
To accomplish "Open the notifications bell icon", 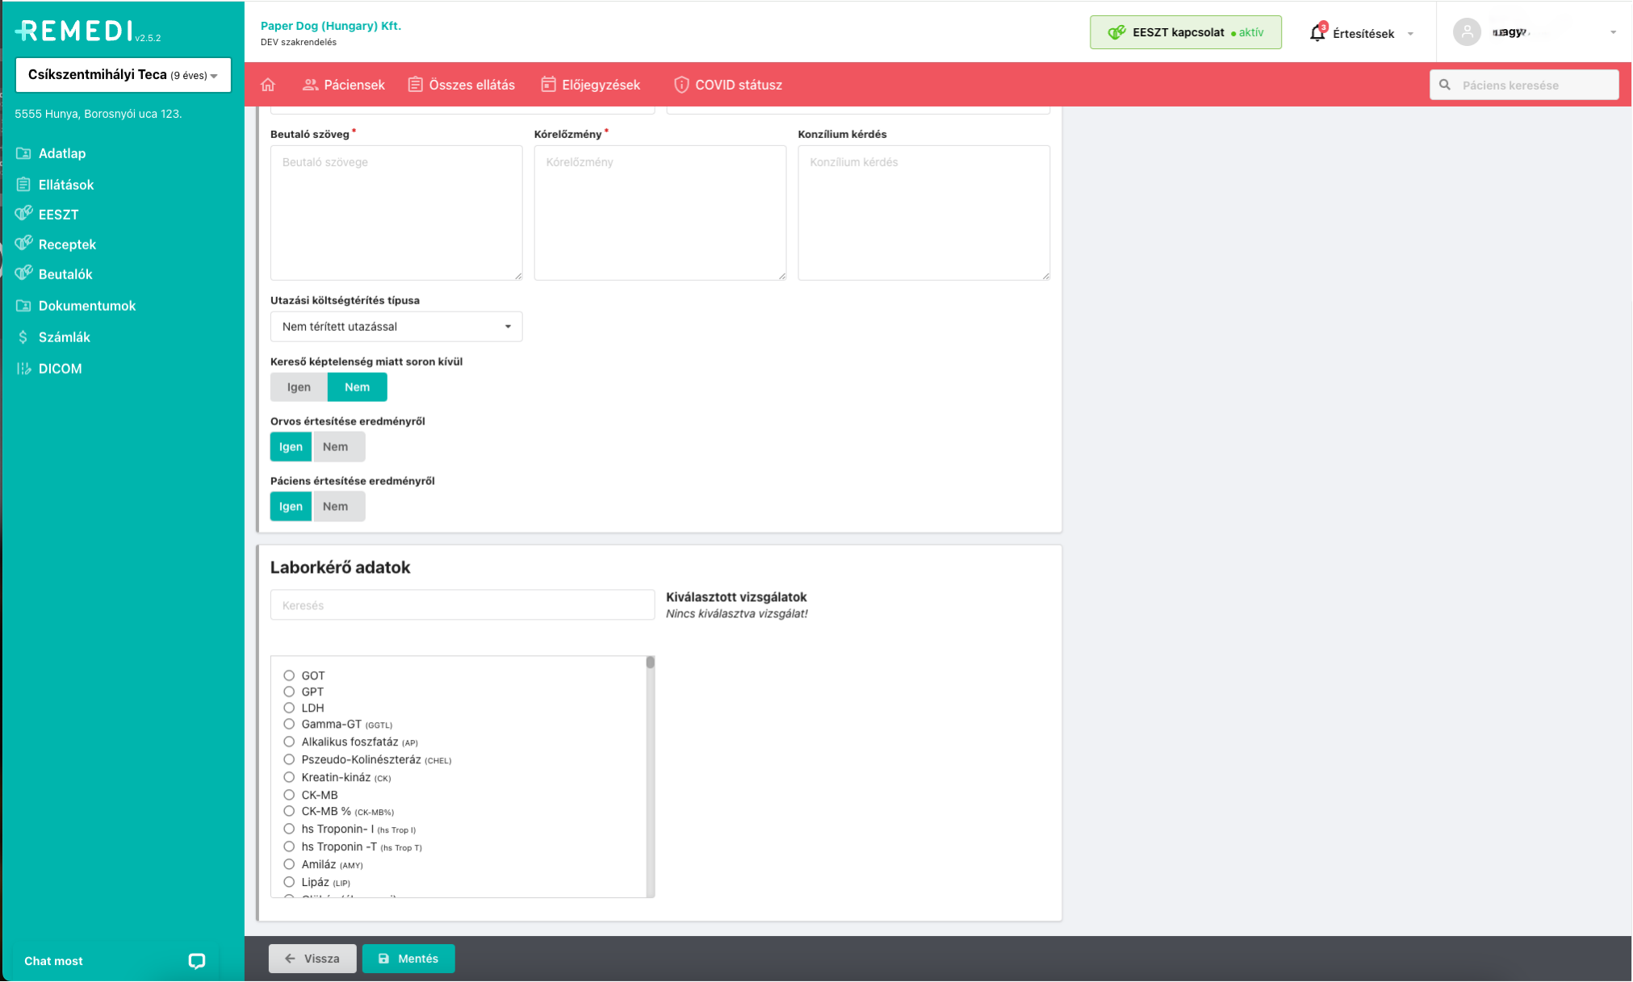I will click(1317, 33).
